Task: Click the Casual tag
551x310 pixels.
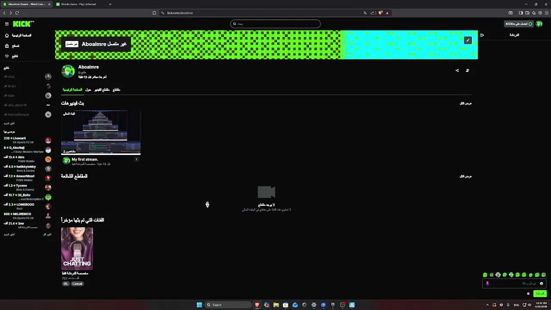Action: click(77, 284)
